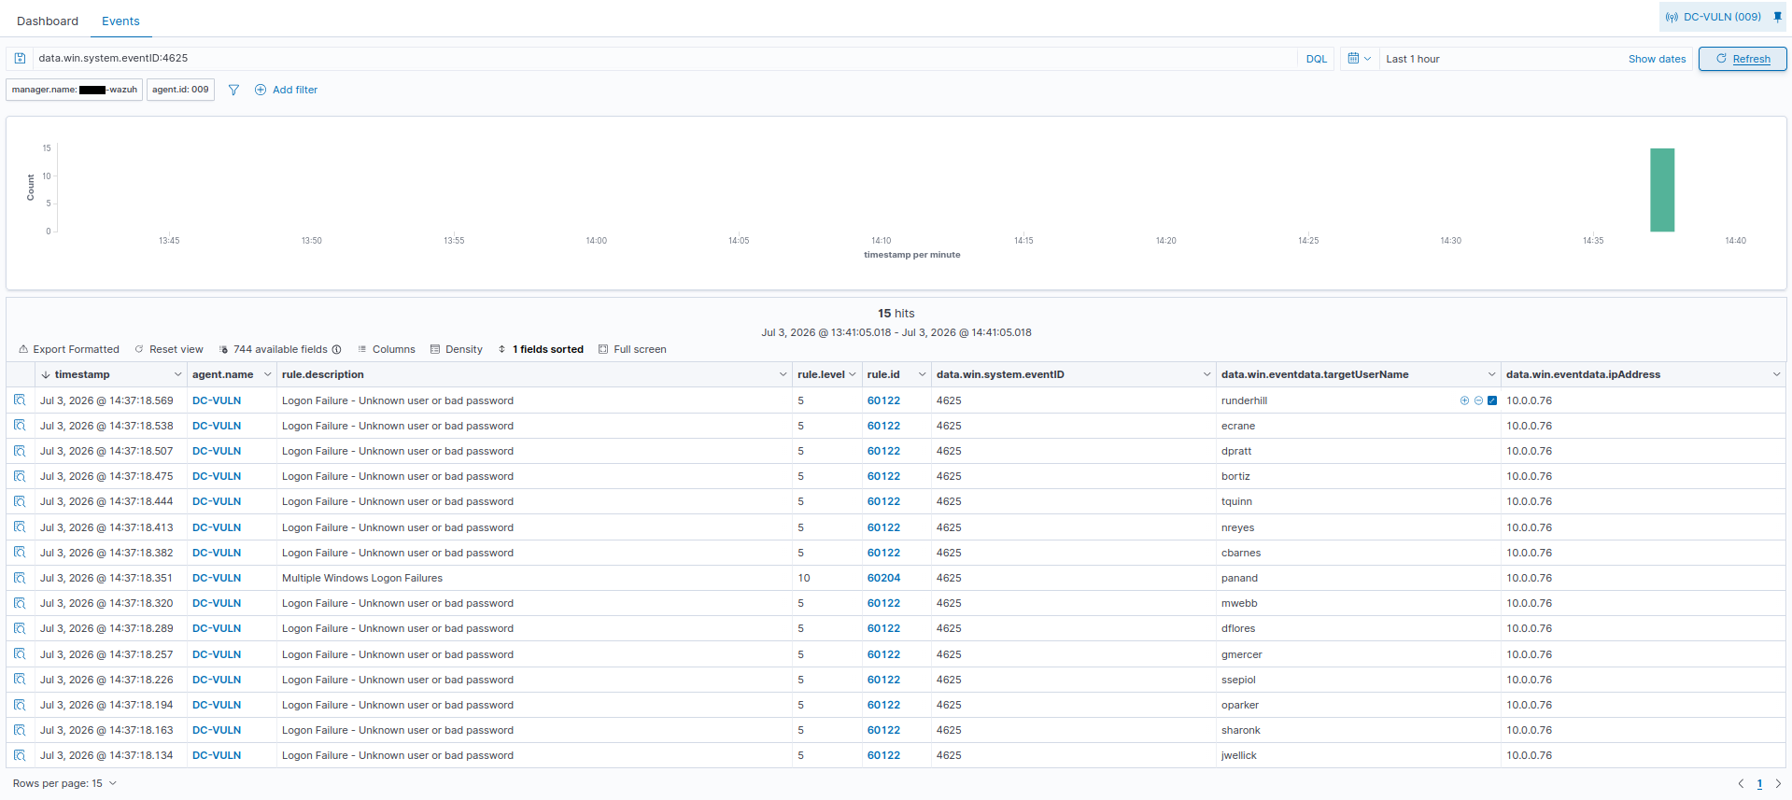Click the change all filters funnel icon
The height and width of the screenshot is (800, 1792).
tap(233, 90)
